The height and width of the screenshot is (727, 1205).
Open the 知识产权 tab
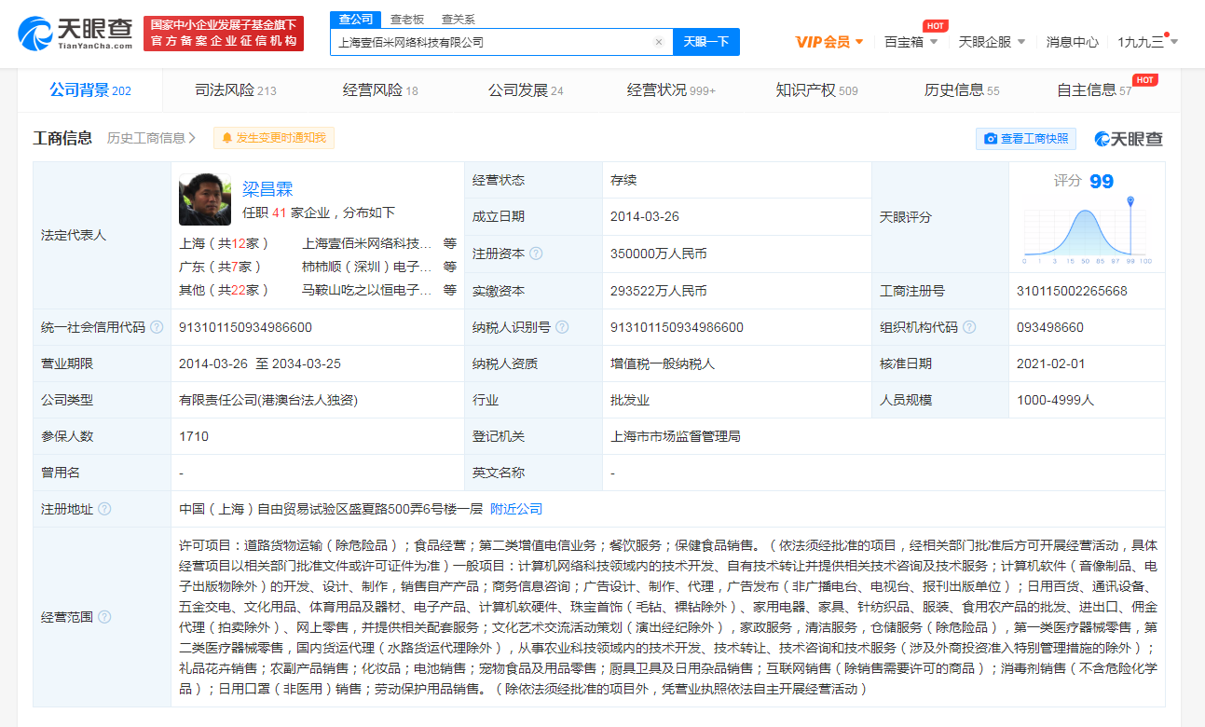(816, 90)
